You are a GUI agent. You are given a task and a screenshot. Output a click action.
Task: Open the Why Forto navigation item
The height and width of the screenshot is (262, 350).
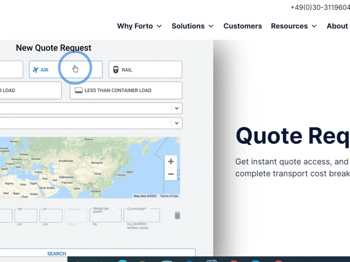pos(135,26)
